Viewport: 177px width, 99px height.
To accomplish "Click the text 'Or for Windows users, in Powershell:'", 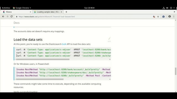I will [31, 64].
